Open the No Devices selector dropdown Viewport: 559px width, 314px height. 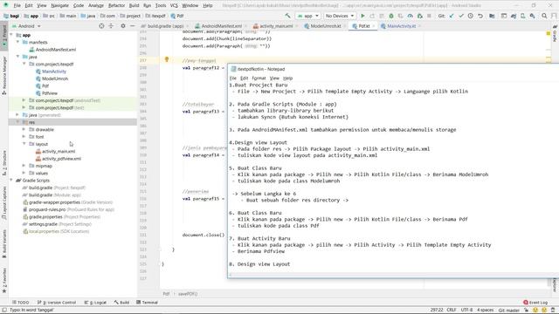[x=340, y=16]
